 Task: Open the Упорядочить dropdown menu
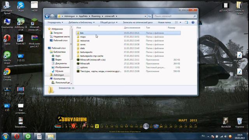pyautogui.click(x=55, y=23)
